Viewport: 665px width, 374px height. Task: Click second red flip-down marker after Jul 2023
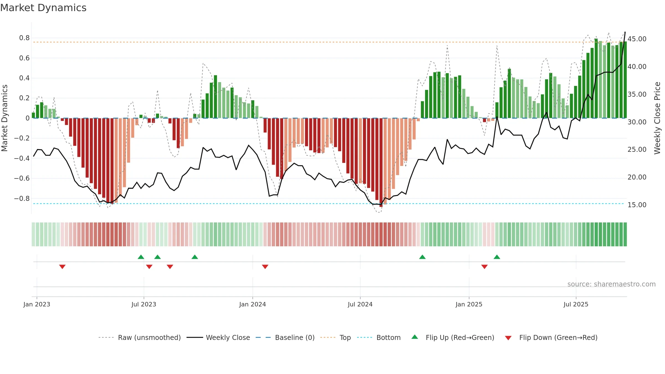click(x=170, y=267)
